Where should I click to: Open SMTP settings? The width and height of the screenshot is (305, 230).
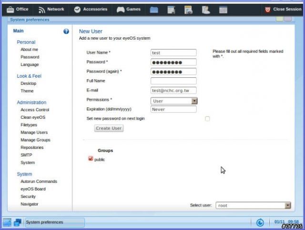click(26, 155)
